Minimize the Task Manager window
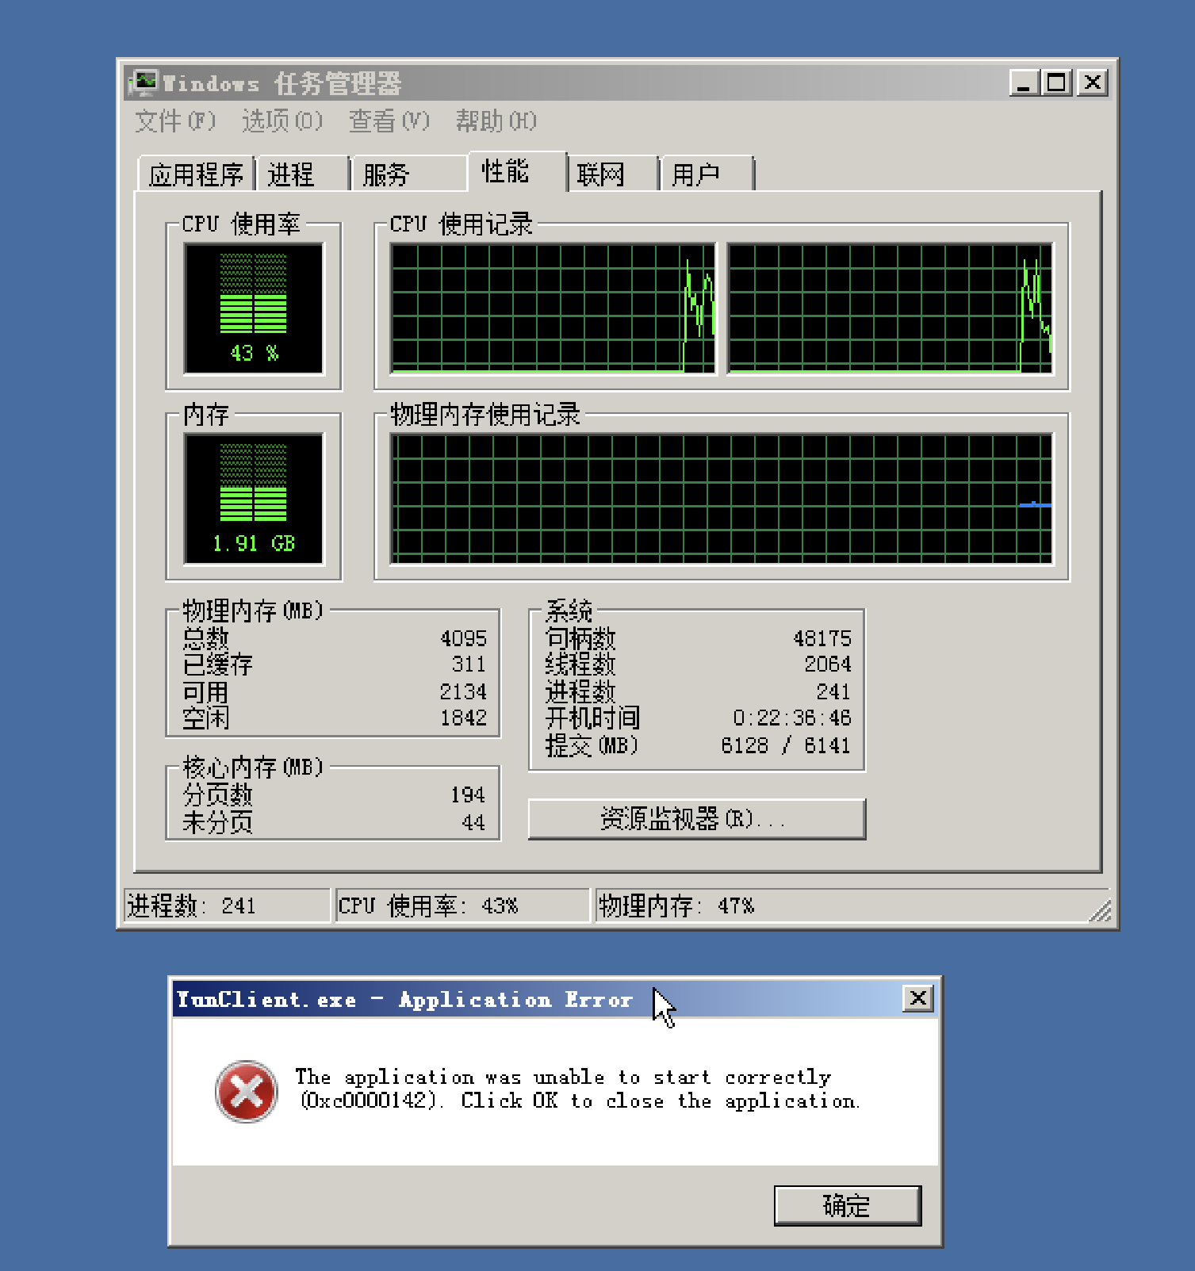Viewport: 1195px width, 1271px height. pyautogui.click(x=1024, y=82)
